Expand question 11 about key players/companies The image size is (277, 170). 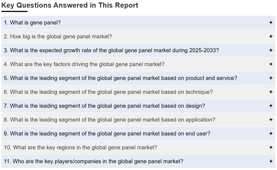coord(138,161)
